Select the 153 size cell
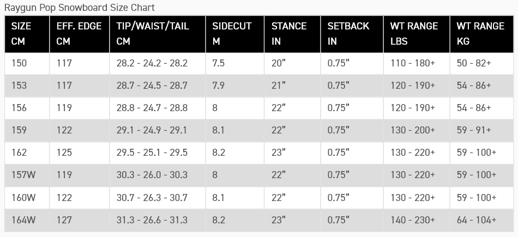This screenshot has width=518, height=237. coord(20,86)
